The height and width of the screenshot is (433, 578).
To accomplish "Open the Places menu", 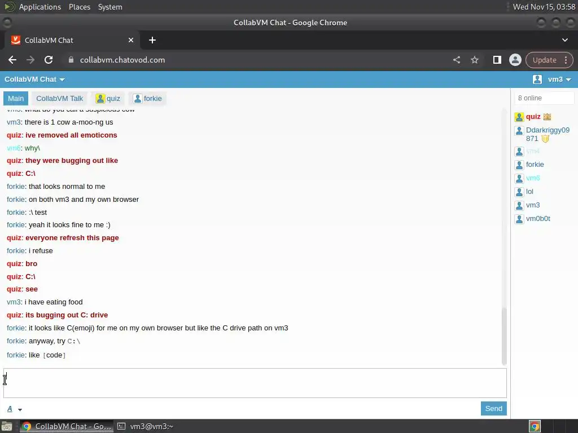I will point(80,7).
